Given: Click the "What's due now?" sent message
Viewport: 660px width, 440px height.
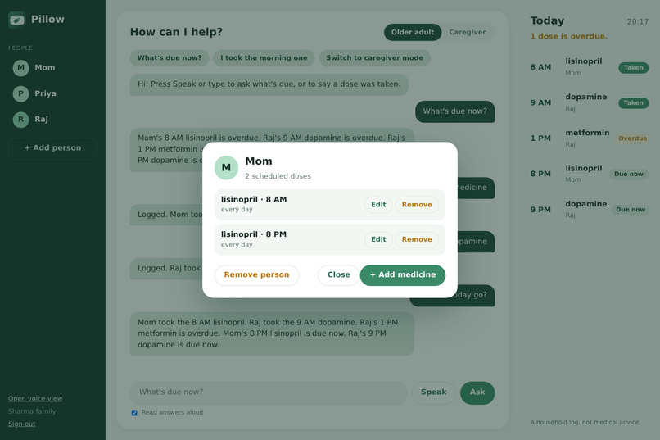Looking at the screenshot, I should (x=455, y=111).
